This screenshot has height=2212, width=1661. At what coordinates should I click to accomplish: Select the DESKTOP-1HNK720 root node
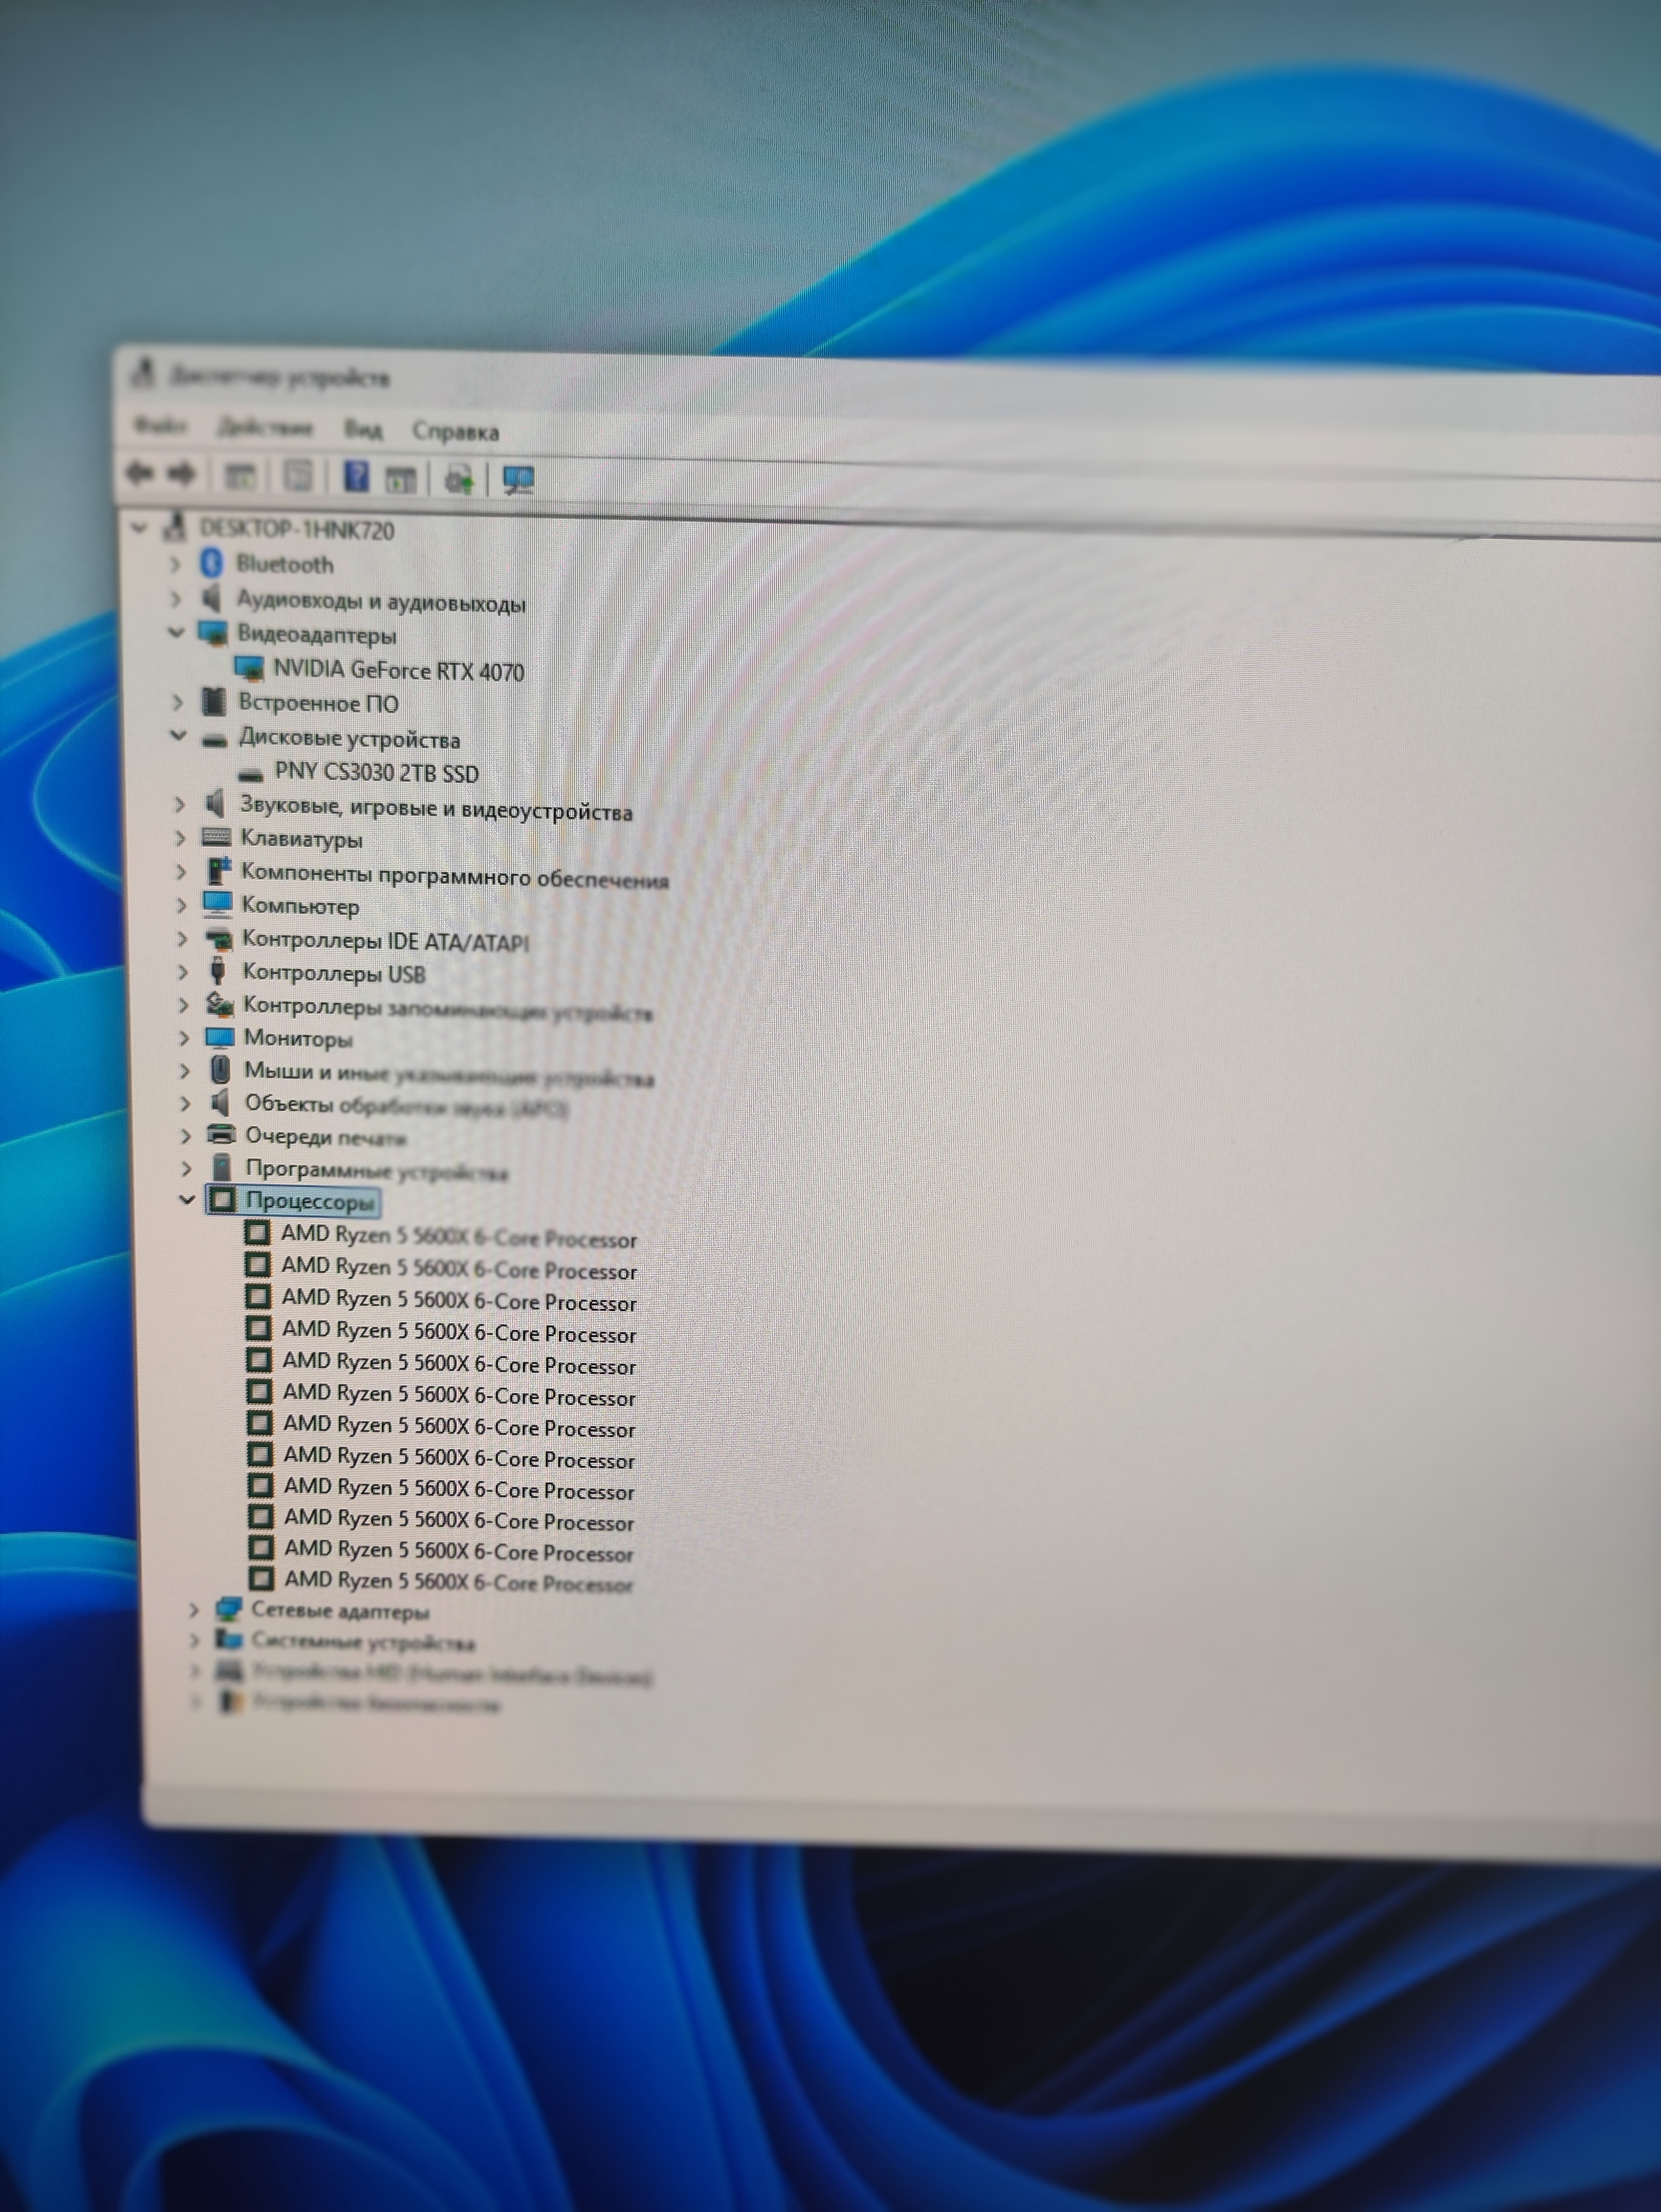[x=297, y=530]
